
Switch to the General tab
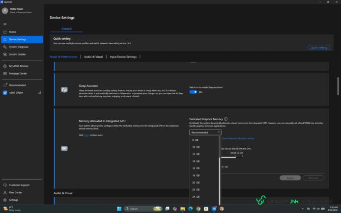click(66, 28)
